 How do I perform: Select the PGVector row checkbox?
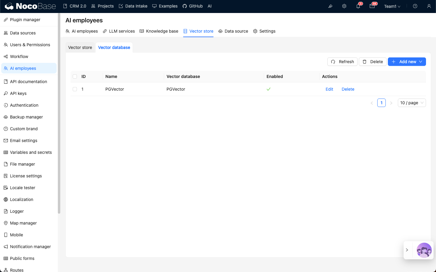click(75, 89)
